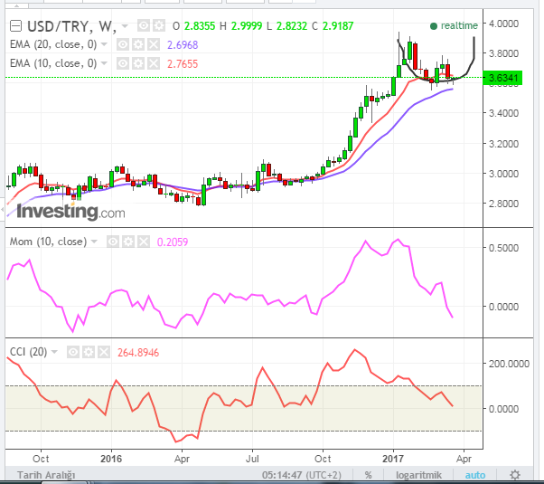Screen dimensions: 544x484
Task: Click the 2017 label on time axis
Action: pos(393,459)
